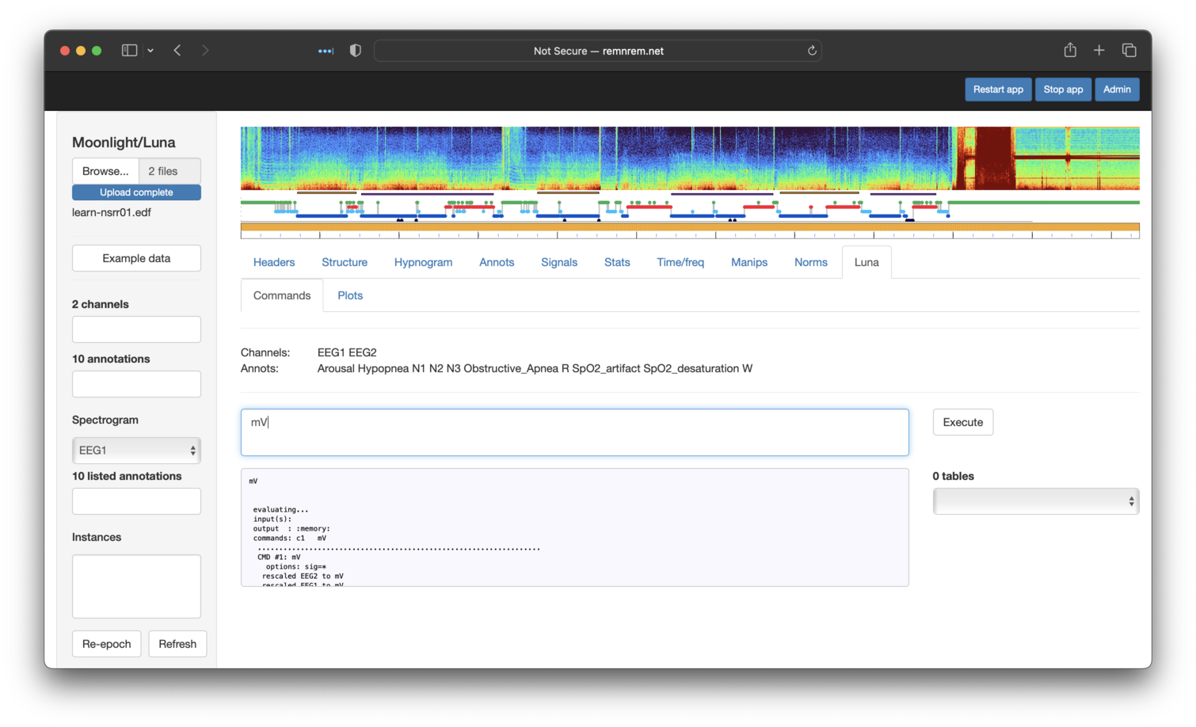Click the orange epoch timeline bar
The image size is (1196, 727).
tap(689, 227)
